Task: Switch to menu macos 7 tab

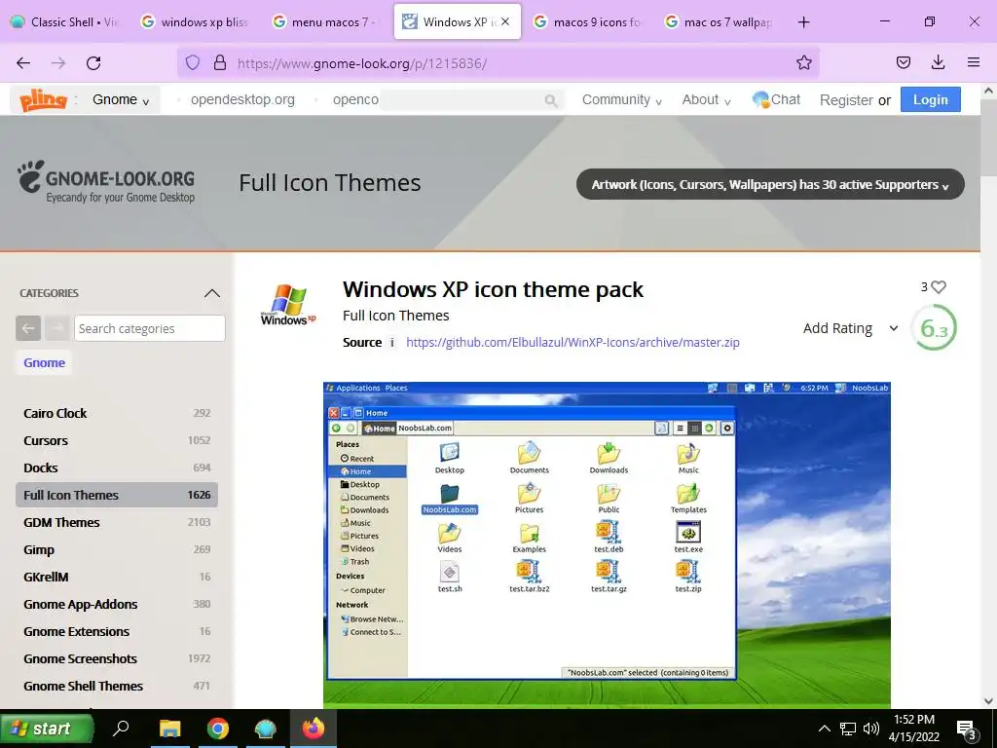Action: point(325,22)
